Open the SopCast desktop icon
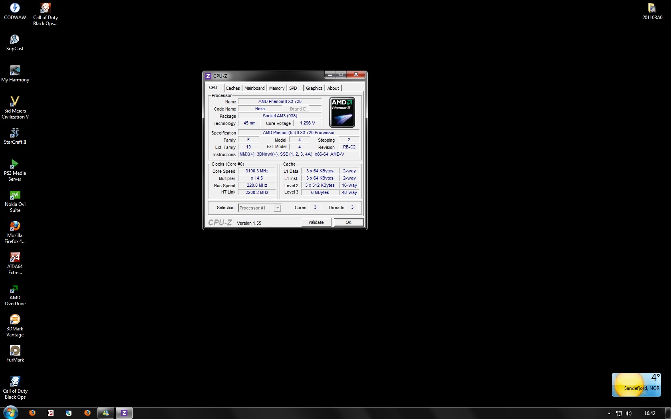The height and width of the screenshot is (419, 671). [x=15, y=42]
